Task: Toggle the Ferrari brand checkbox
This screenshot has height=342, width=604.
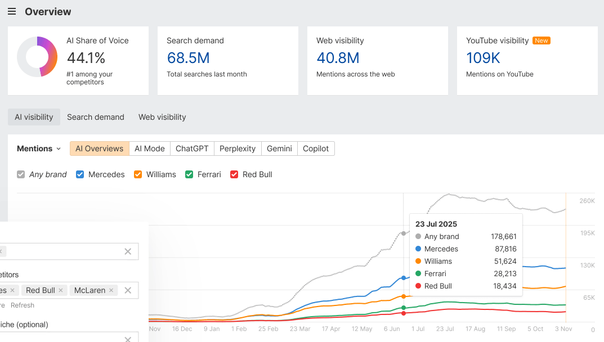Action: coord(189,174)
